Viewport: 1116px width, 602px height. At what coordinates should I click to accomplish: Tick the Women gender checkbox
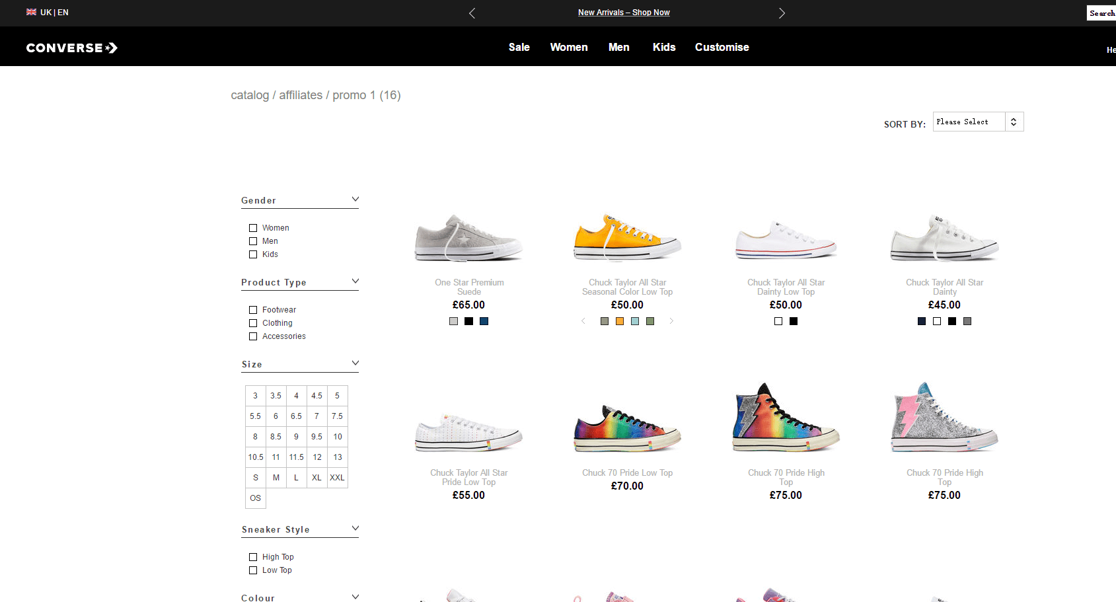pyautogui.click(x=253, y=228)
